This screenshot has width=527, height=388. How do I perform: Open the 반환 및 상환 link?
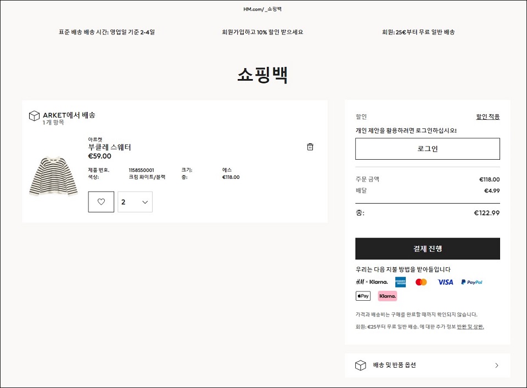(x=470, y=327)
